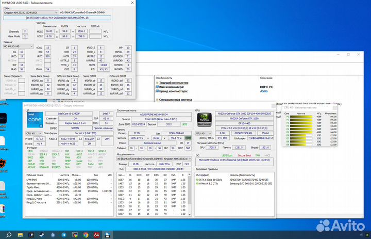Image resolution: width=371 pixels, height=239 pixels.
Task: Click the NVMe drive icon in drive list
Action: (x=197, y=184)
